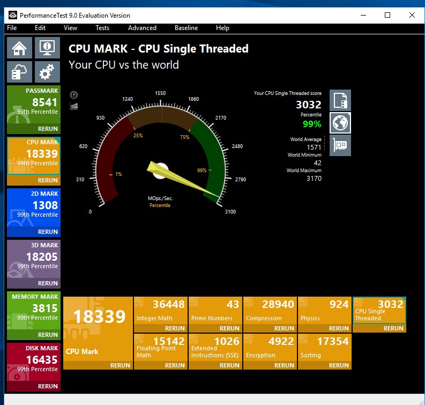This screenshot has width=425, height=405.
Task: Click the 99% percentile value
Action: (312, 124)
